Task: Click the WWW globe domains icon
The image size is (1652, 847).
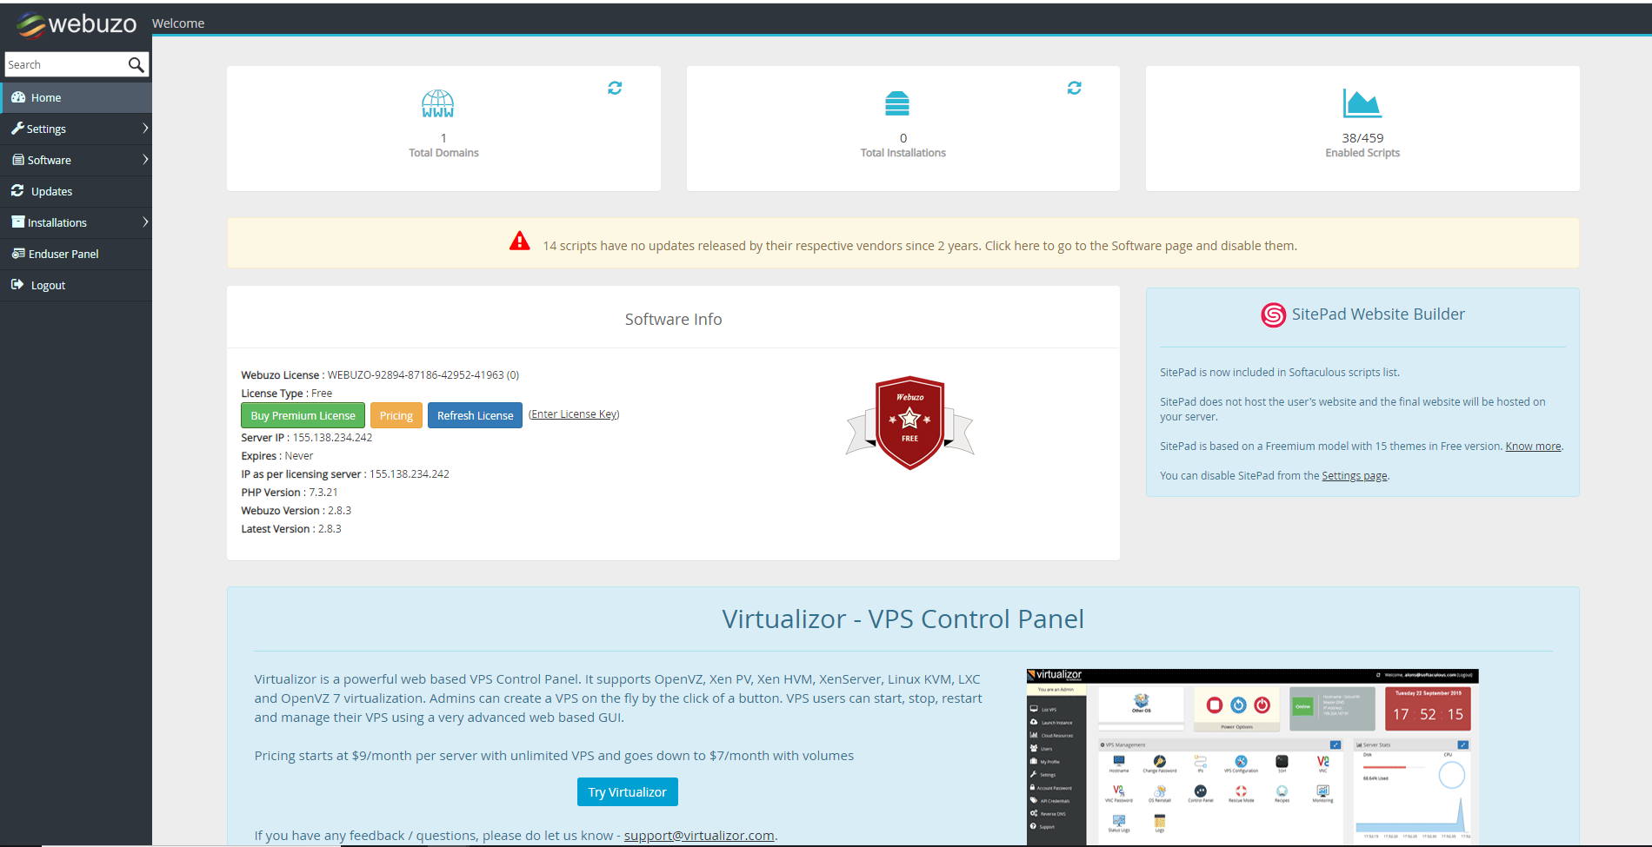Action: click(437, 103)
